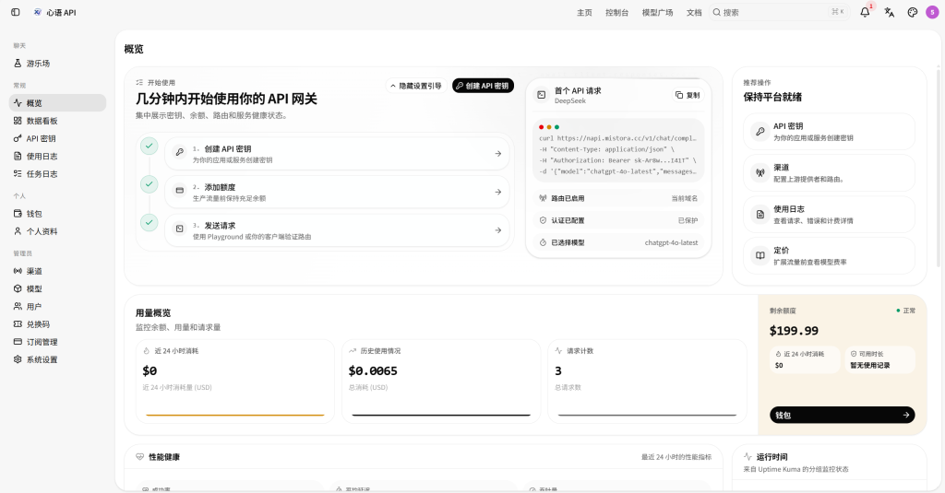Click the 认证已配置 status row
This screenshot has height=493, width=945.
[618, 220]
